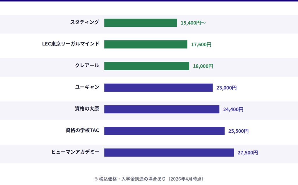
Task: Click the 18,000円 price value
Action: [x=203, y=66]
